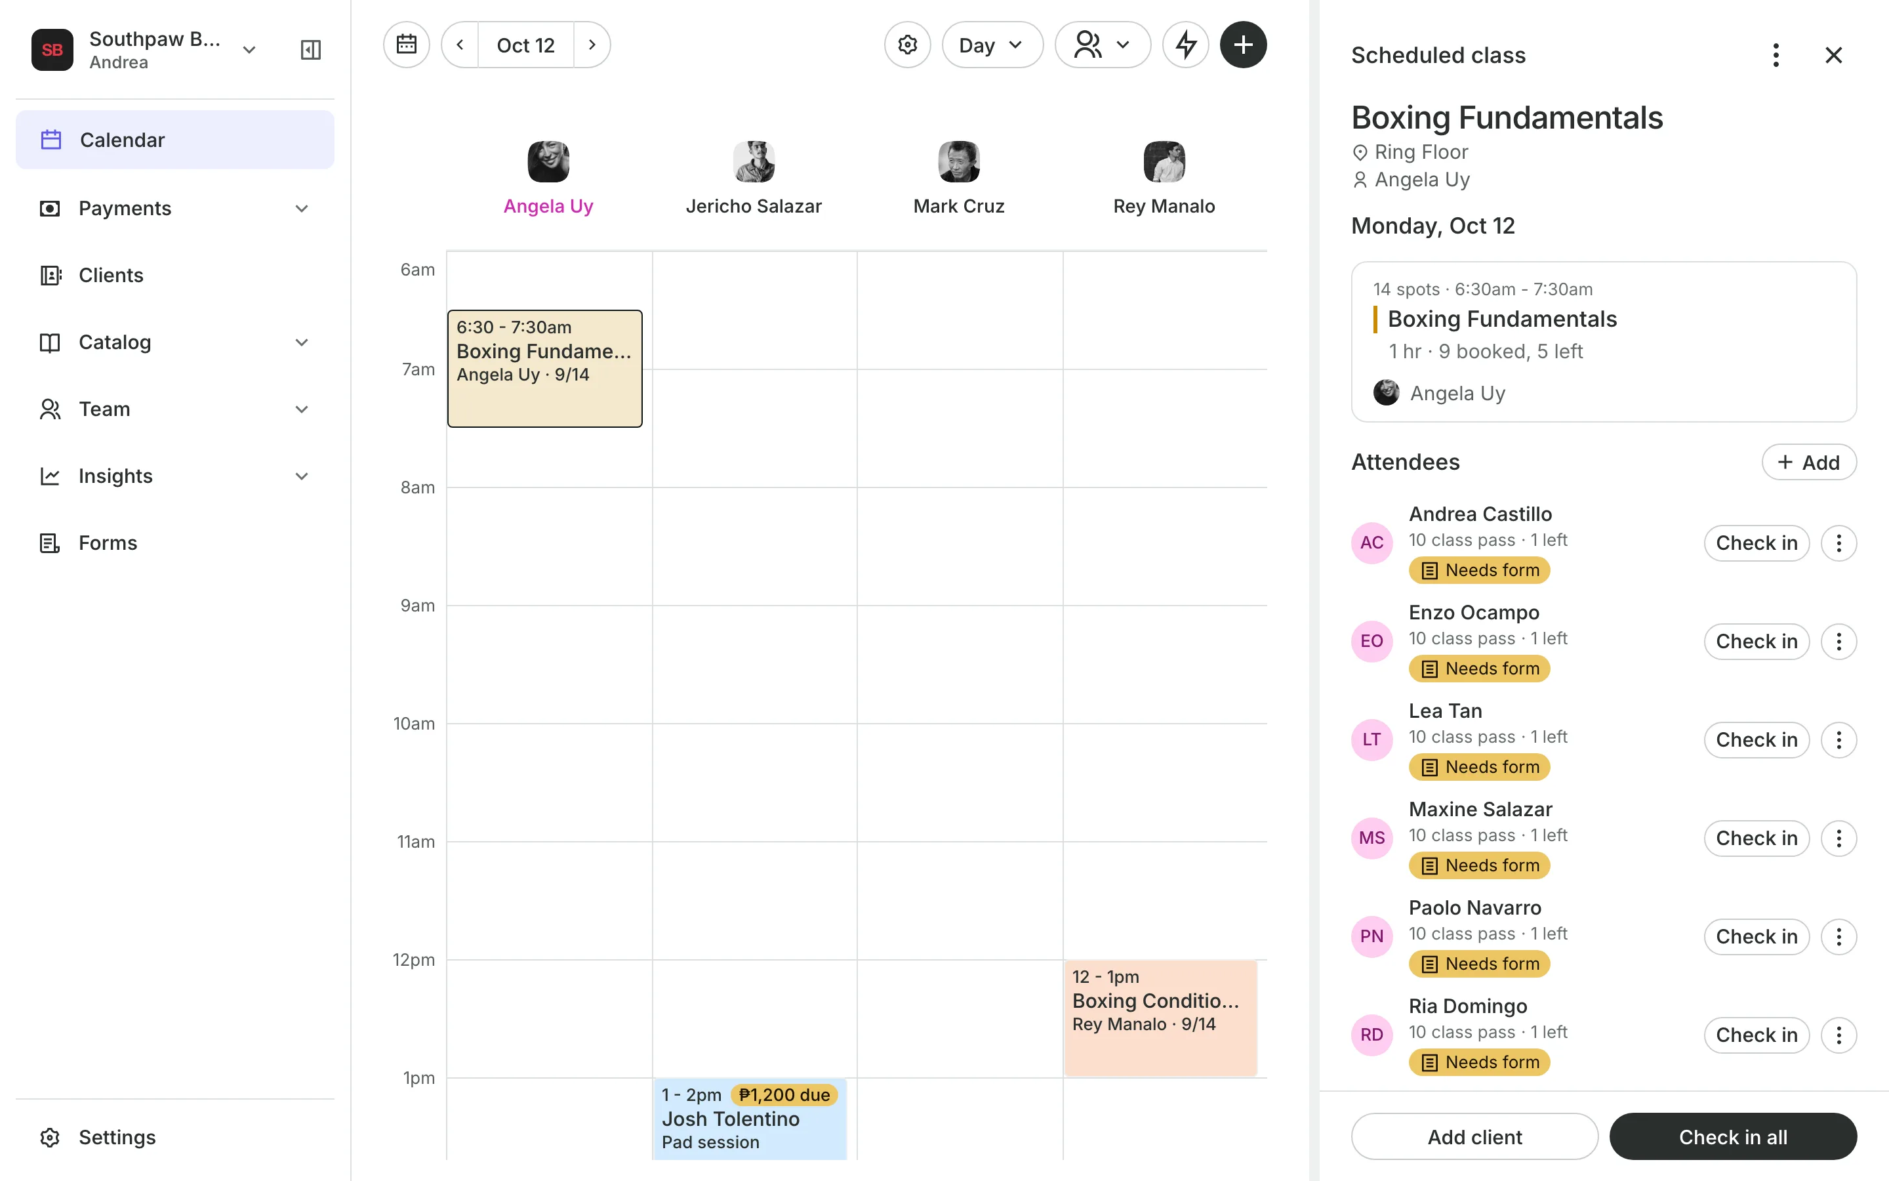Open the Calendar section
The width and height of the screenshot is (1889, 1181).
click(175, 140)
